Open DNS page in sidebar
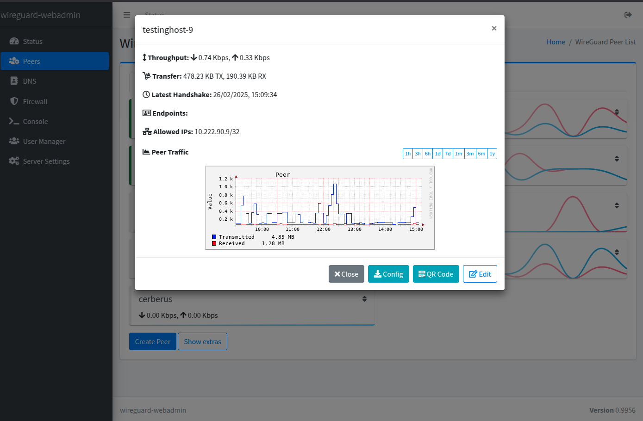 coord(29,81)
